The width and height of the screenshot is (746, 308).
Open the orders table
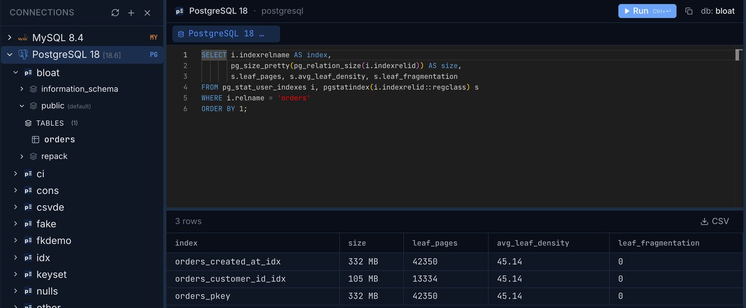[x=59, y=139]
